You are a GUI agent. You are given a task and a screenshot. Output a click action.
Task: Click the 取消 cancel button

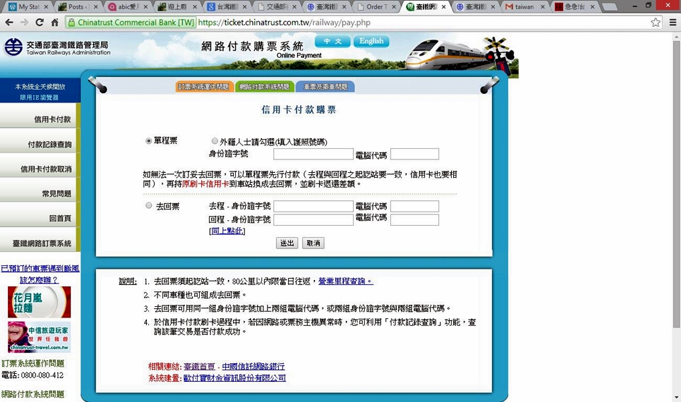tap(312, 243)
